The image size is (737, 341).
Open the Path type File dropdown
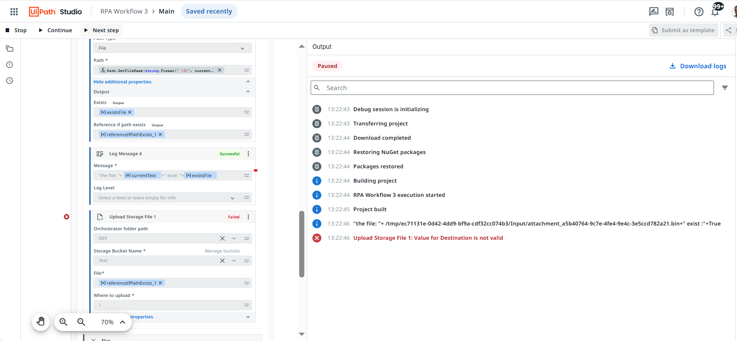(172, 48)
